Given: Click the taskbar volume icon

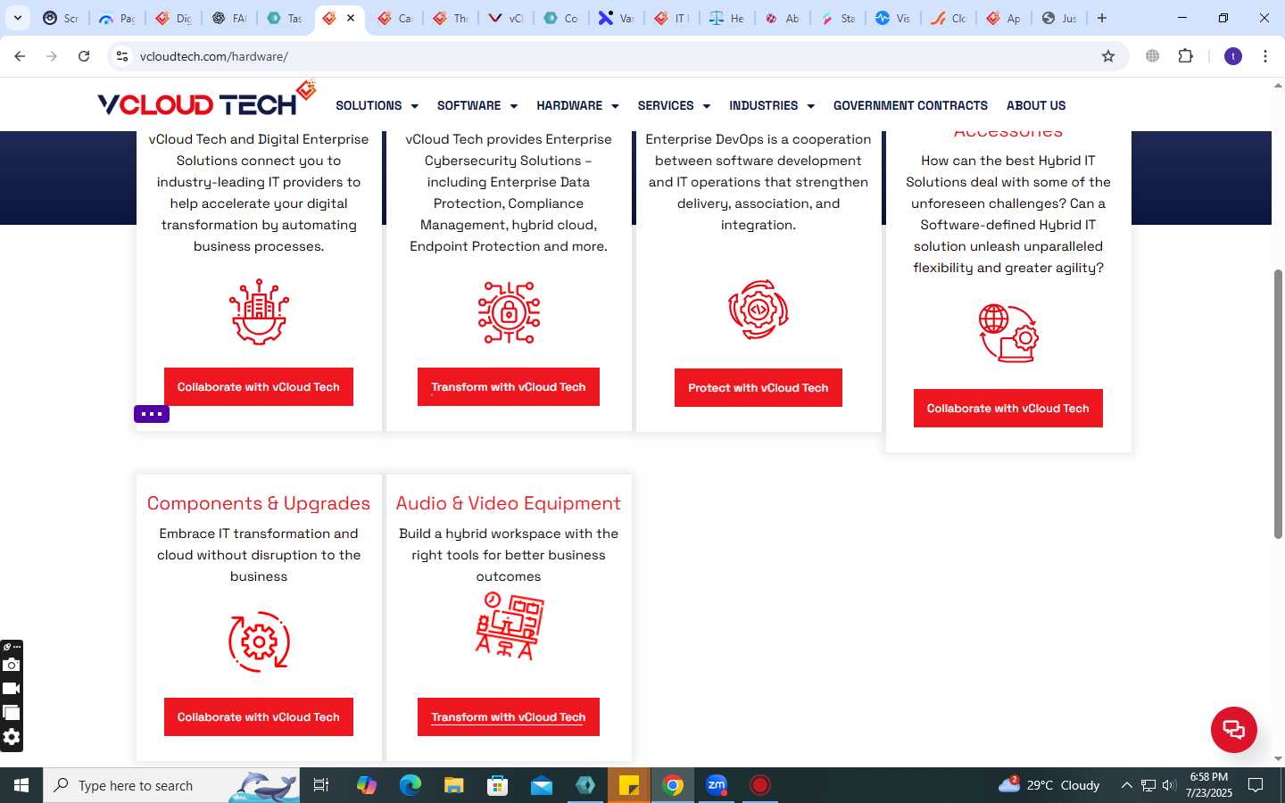Looking at the screenshot, I should [1169, 785].
